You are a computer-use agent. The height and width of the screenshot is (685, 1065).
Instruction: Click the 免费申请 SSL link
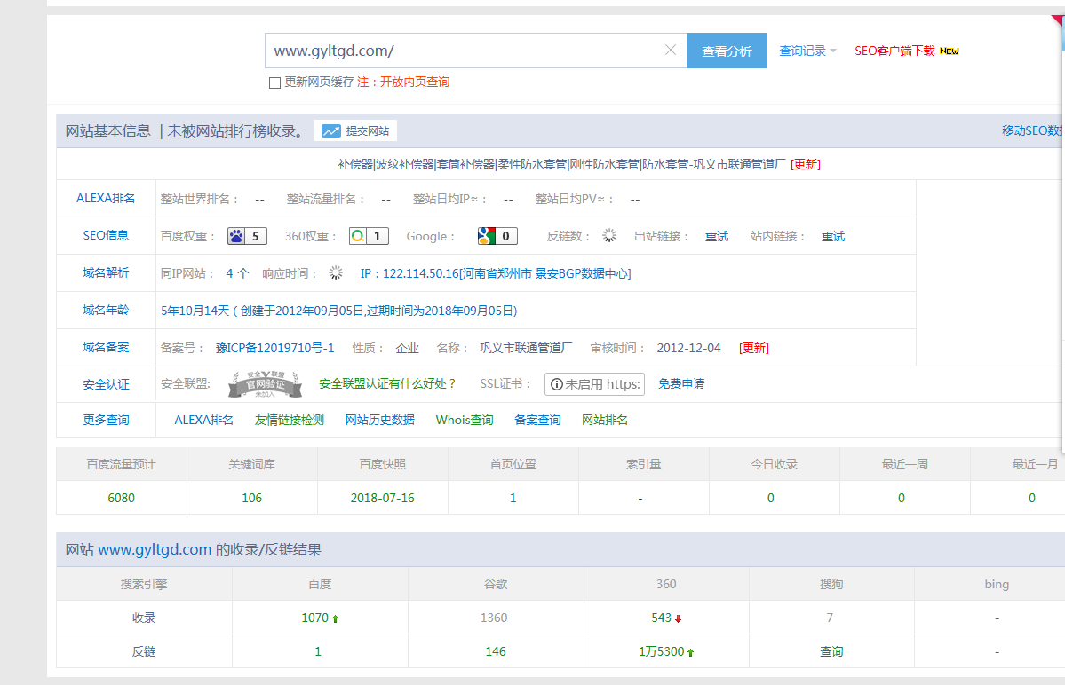681,384
